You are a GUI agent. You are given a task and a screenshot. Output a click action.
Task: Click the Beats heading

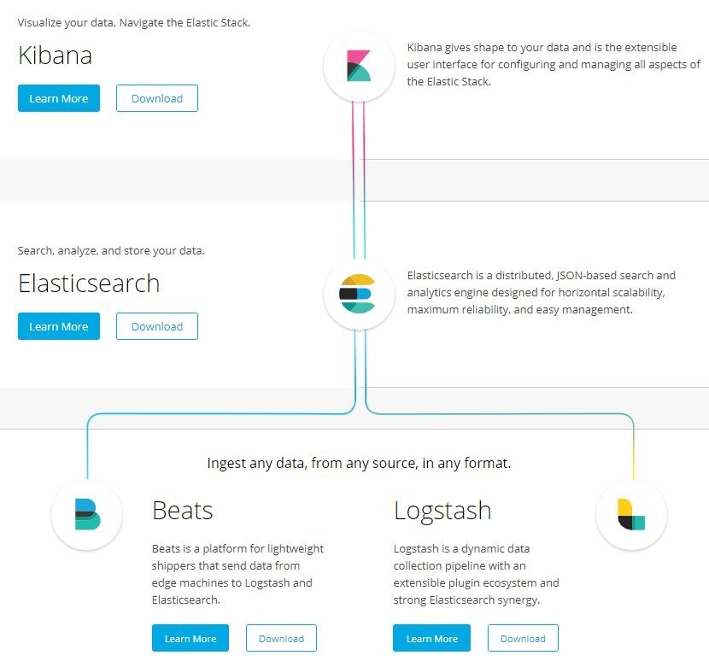(x=183, y=511)
